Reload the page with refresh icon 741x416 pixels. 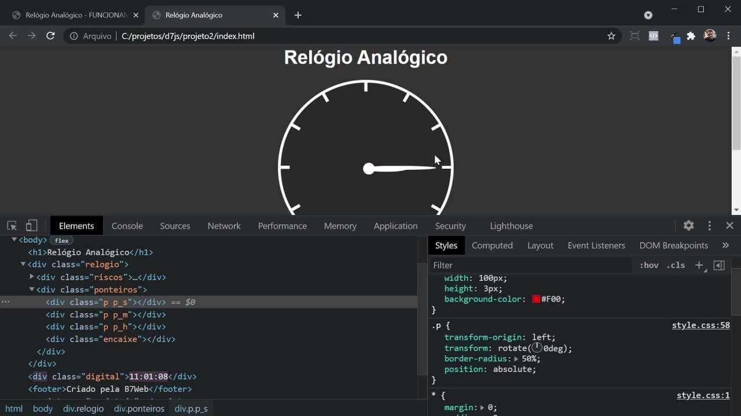(x=50, y=36)
